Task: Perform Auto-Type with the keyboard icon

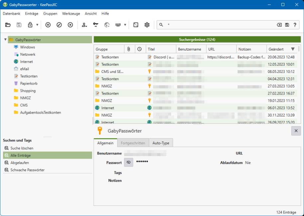Action: point(117,25)
